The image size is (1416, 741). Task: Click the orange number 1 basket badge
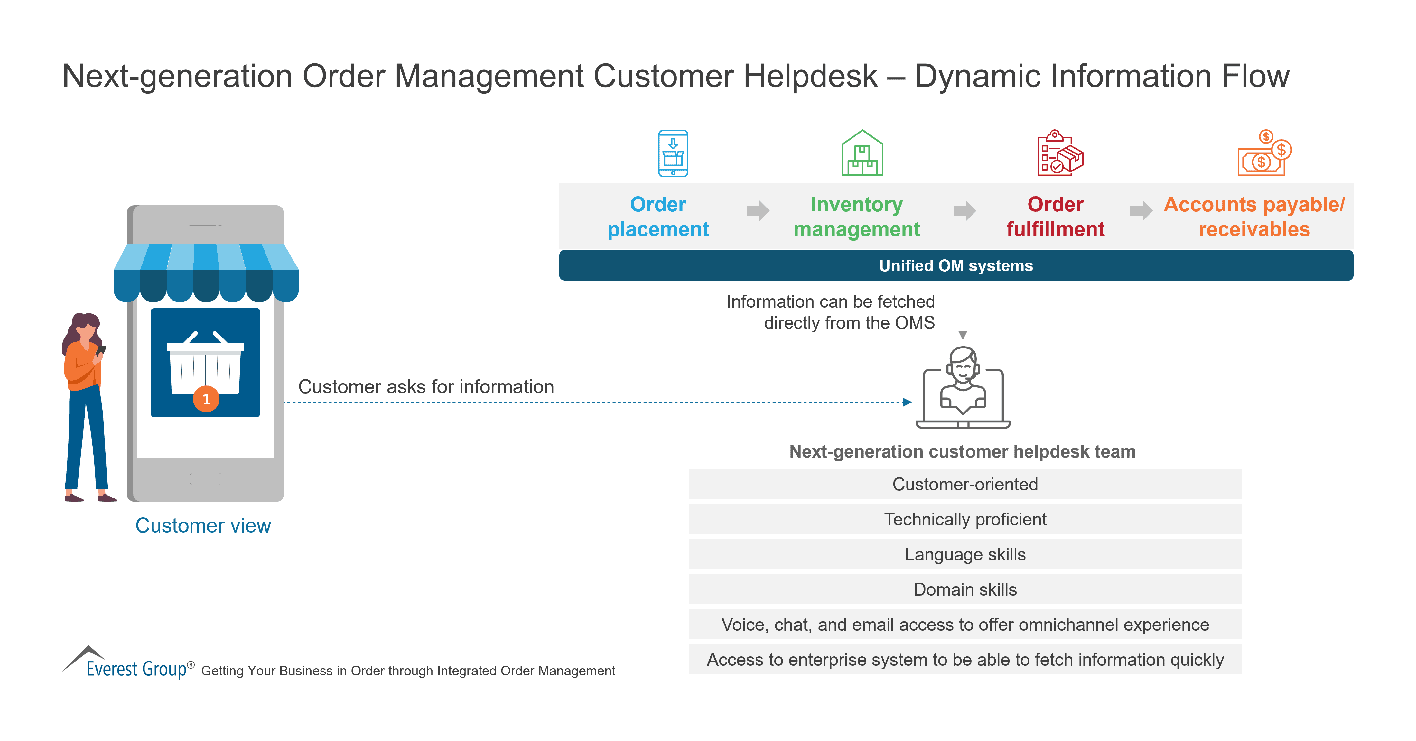click(x=206, y=399)
